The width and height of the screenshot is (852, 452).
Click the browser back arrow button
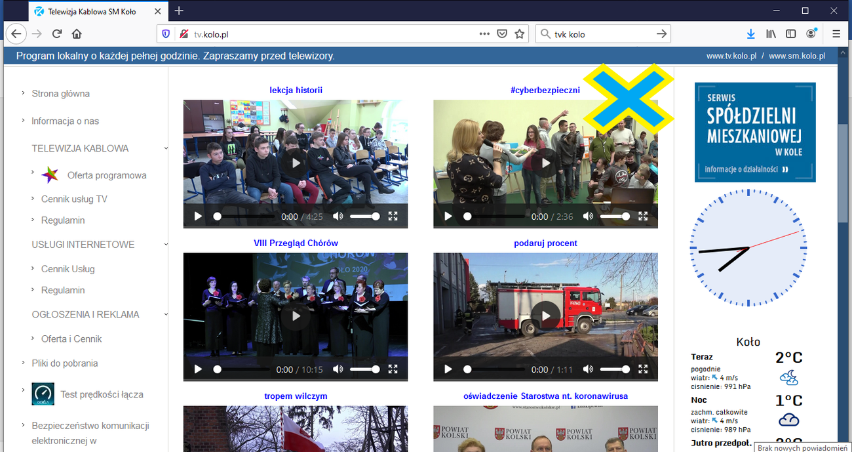[15, 33]
